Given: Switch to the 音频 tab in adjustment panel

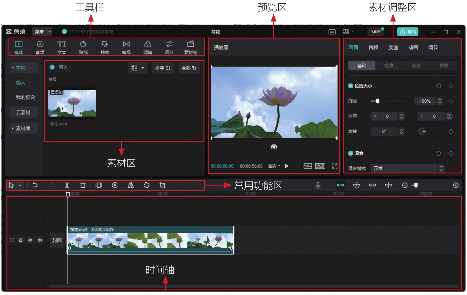Looking at the screenshot, I should pyautogui.click(x=373, y=48).
